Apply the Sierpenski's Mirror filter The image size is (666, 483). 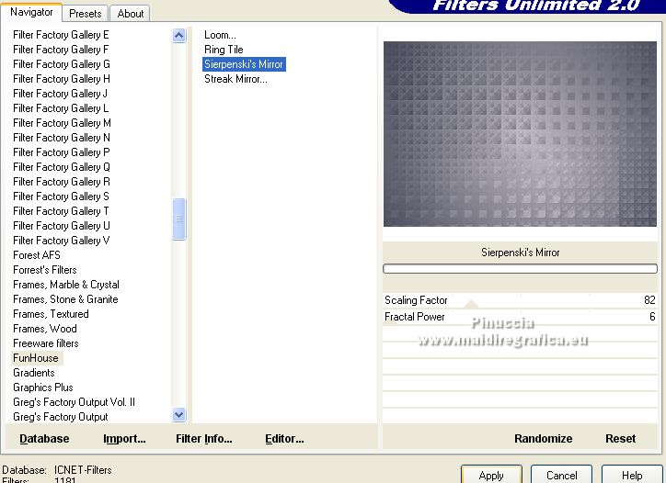[x=491, y=475]
